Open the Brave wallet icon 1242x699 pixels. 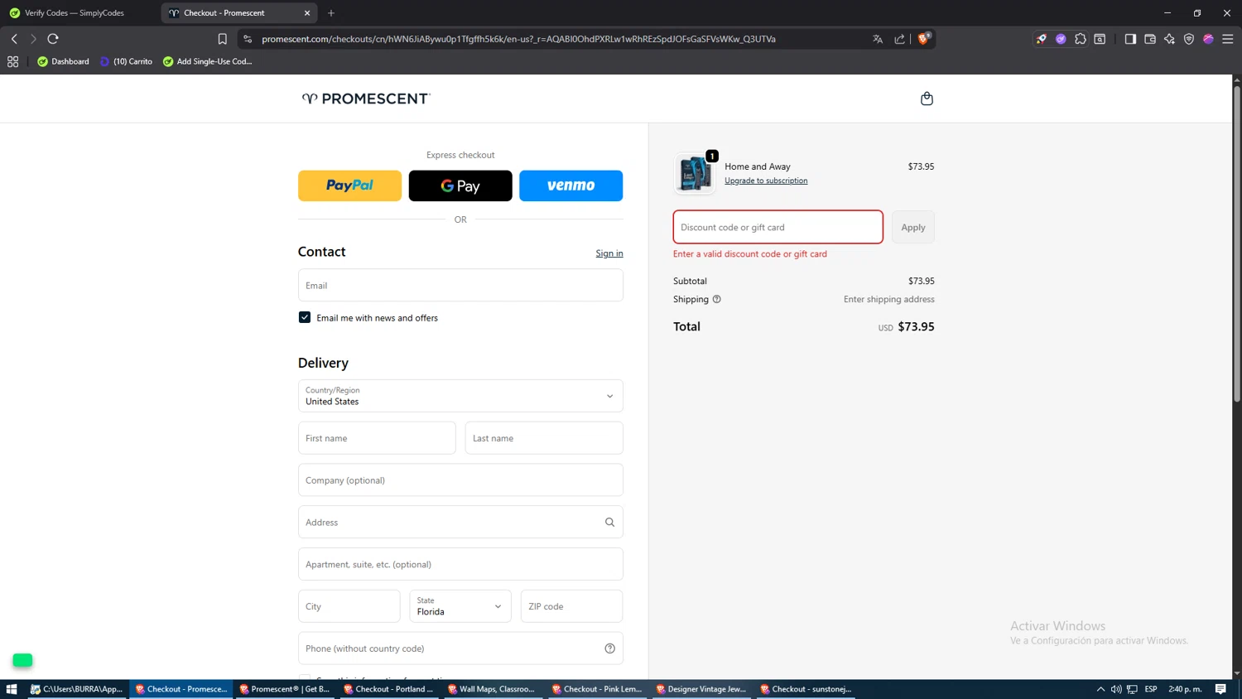(1150, 39)
